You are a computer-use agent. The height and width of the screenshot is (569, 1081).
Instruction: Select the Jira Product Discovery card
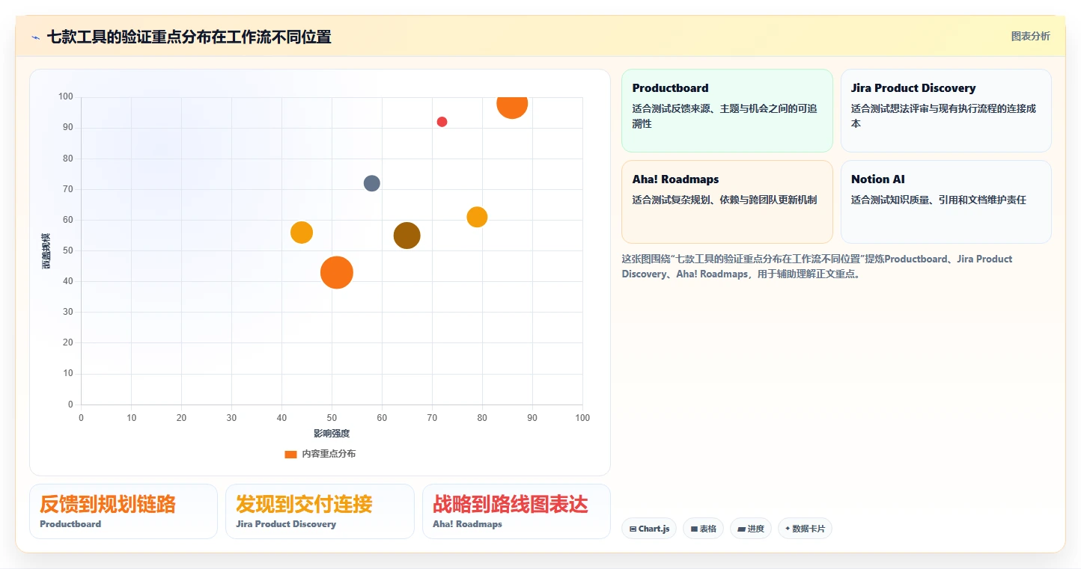click(946, 111)
